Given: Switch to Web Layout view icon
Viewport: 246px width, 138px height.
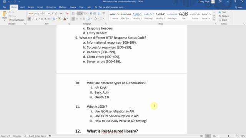Looking at the screenshot, I should (214, 136).
